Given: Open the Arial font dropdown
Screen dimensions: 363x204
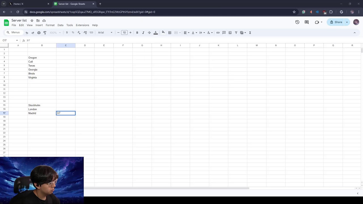Looking at the screenshot, I should [105, 33].
